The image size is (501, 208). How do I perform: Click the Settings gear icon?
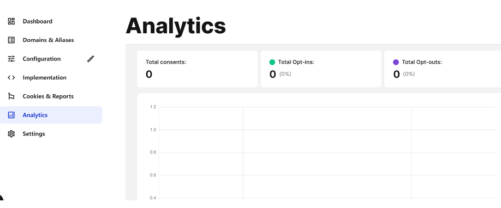pos(11,133)
